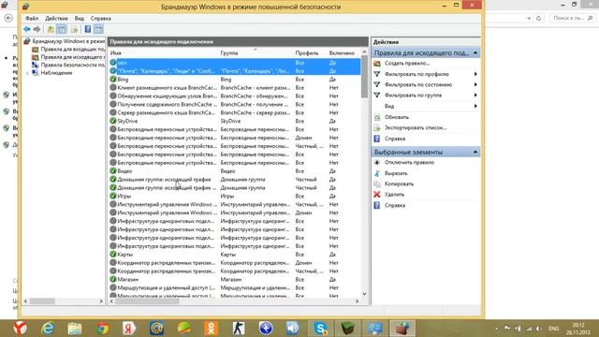Click Создать правило in Actions pane
The image size is (599, 337).
tap(407, 64)
